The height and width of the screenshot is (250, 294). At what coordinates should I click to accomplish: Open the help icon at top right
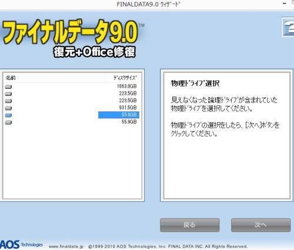(288, 27)
